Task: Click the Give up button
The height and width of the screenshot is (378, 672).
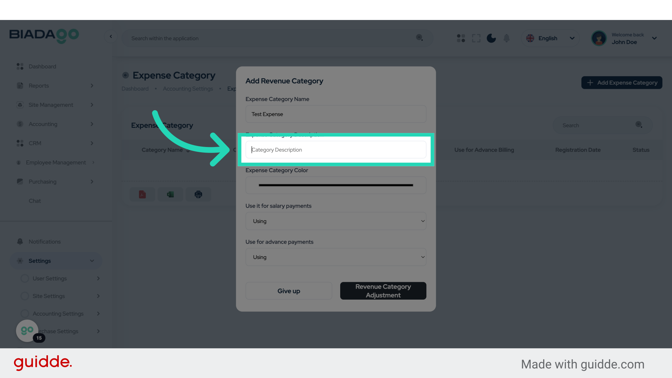Action: pos(288,290)
